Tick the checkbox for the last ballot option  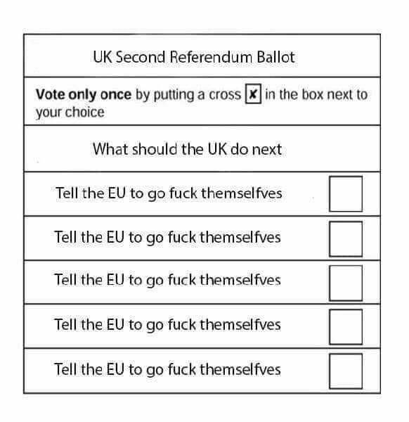click(346, 371)
